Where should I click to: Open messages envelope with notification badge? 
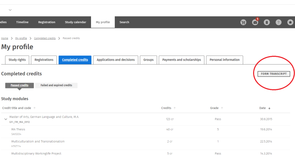click(255, 22)
